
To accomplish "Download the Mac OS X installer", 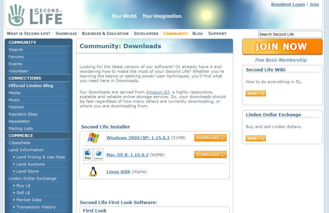I will pos(210,154).
